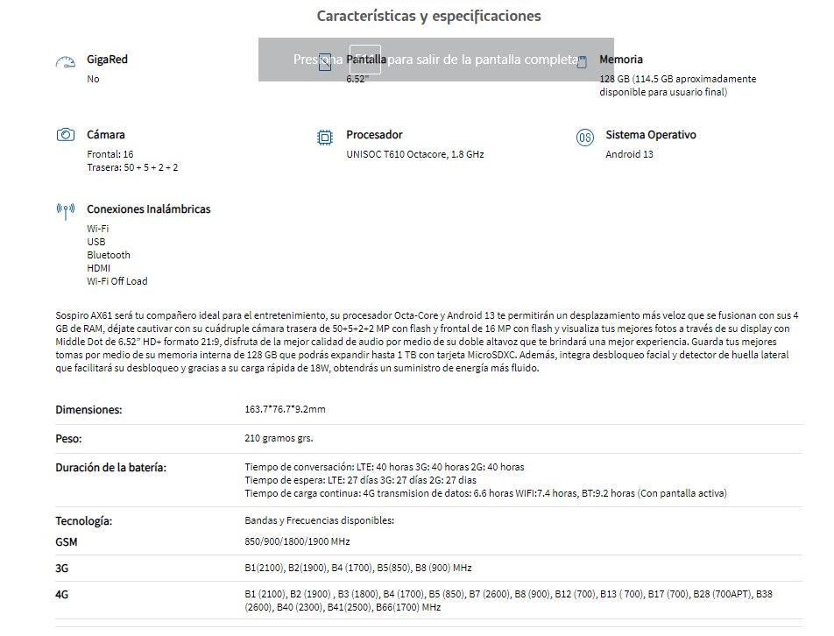Viewport: 834px width, 636px height.
Task: Click the Pantalla screen icon
Action: (x=325, y=62)
